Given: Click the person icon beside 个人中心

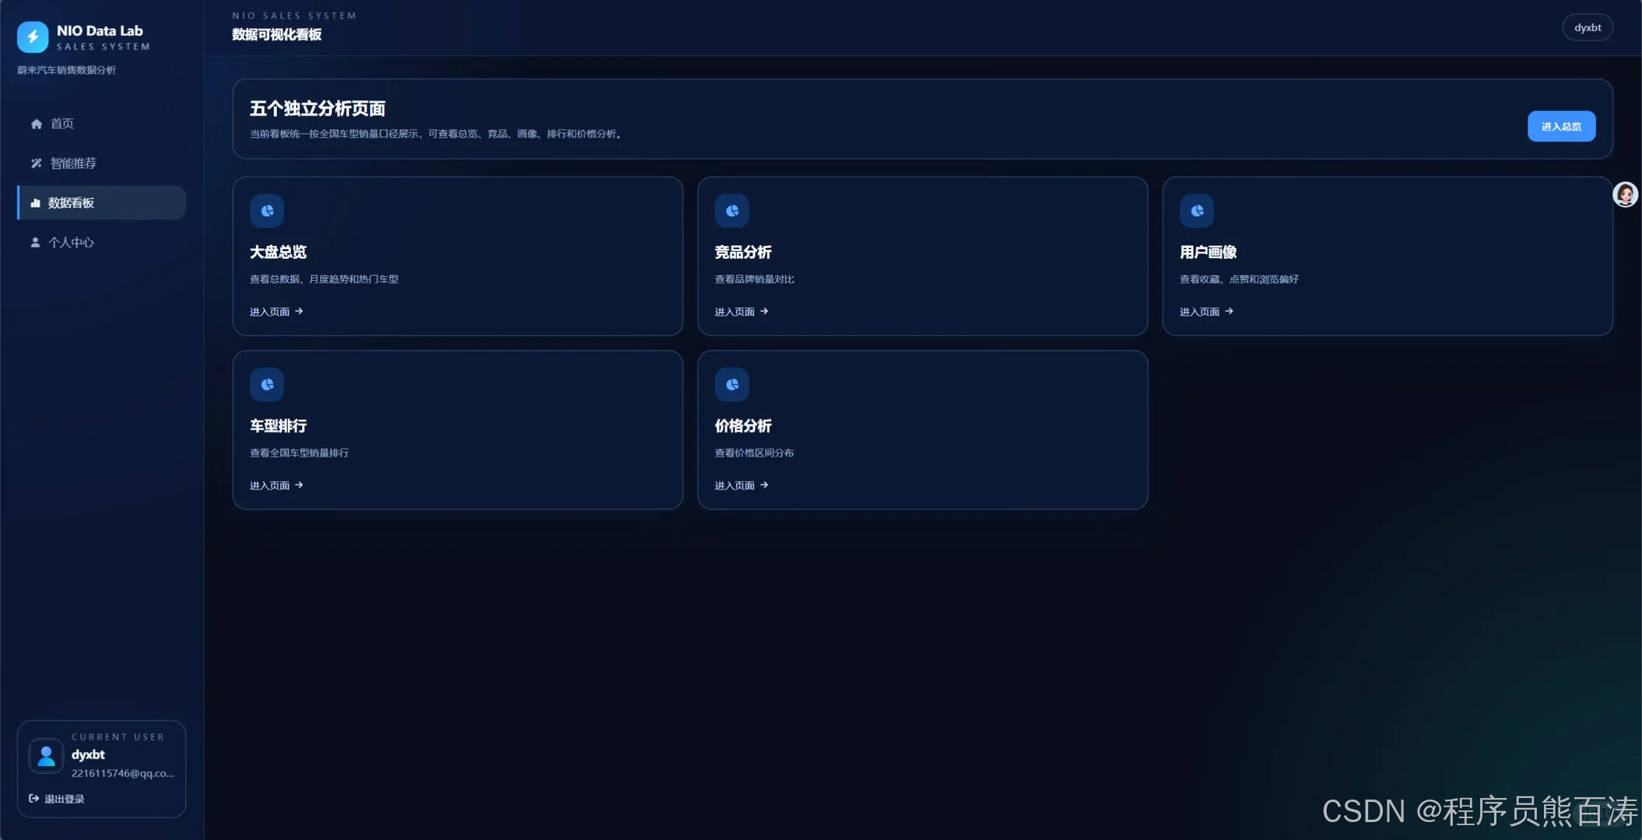Looking at the screenshot, I should (35, 243).
